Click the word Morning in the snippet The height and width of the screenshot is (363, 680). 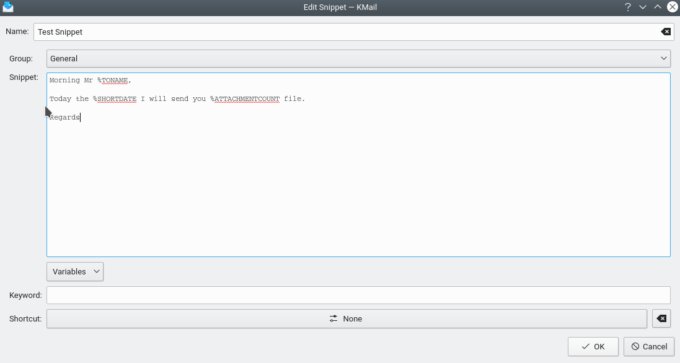(x=64, y=80)
